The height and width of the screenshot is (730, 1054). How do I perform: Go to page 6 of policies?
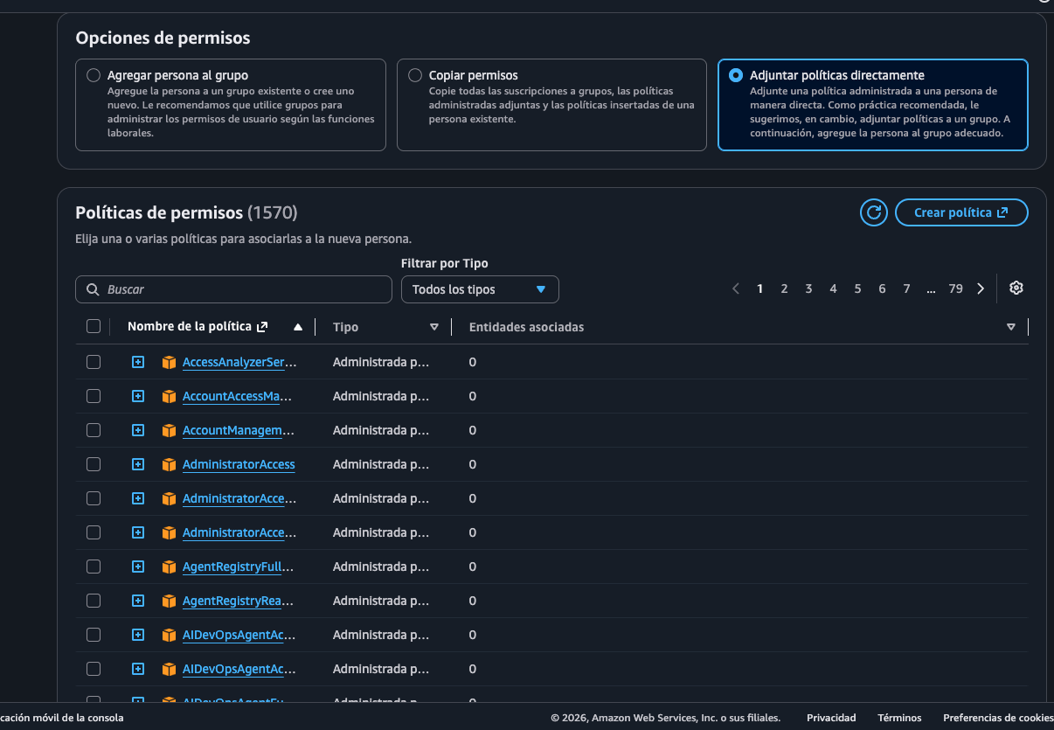[883, 289]
